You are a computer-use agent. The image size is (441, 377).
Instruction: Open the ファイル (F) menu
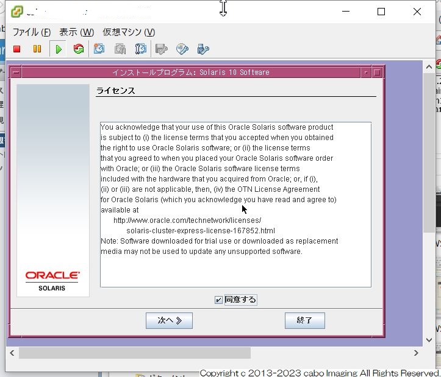pyautogui.click(x=32, y=32)
